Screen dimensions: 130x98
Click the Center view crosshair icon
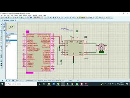(x=53, y=17)
